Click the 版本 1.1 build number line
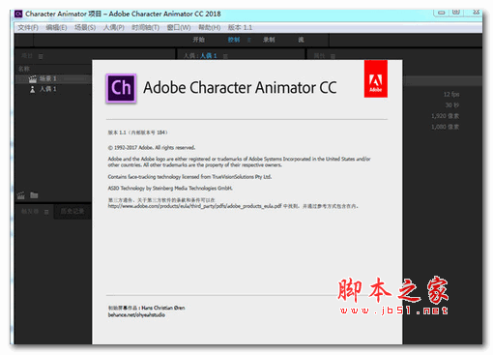493x355 pixels. pos(137,133)
